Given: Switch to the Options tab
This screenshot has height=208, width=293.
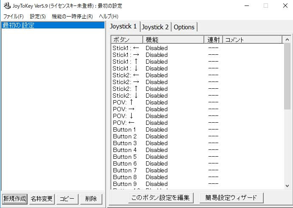Looking at the screenshot, I should pos(184,27).
